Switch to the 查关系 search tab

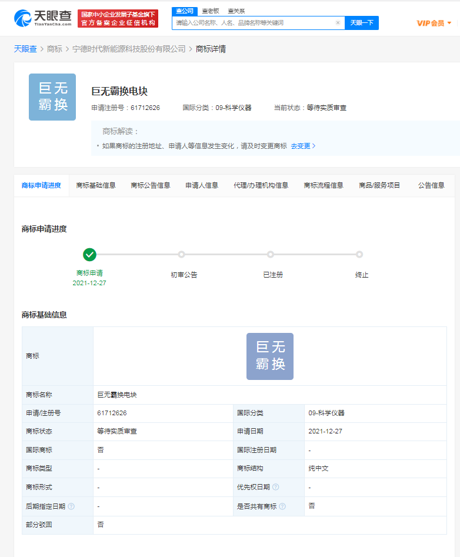point(236,11)
